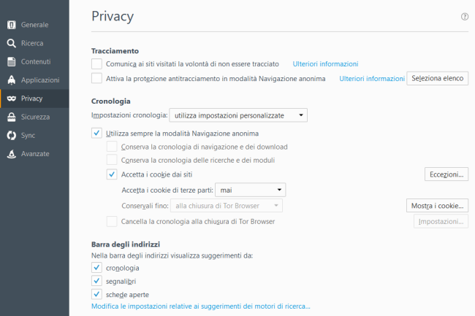Click the 'Eccezioni...' button

click(446, 174)
